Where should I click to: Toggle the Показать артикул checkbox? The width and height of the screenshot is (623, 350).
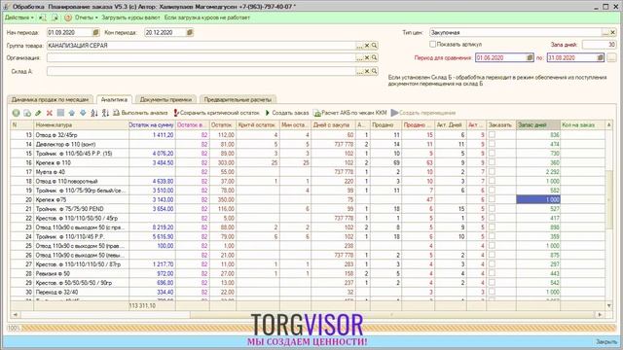(x=432, y=45)
